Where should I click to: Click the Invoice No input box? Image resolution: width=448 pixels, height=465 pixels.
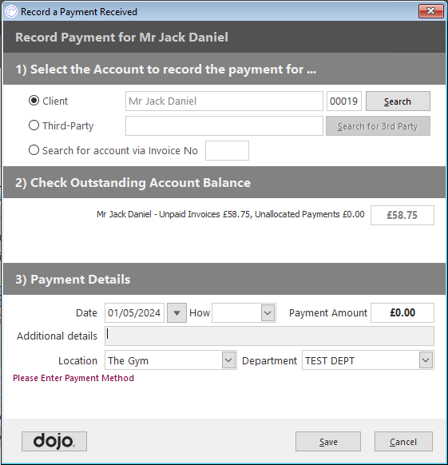(x=227, y=151)
